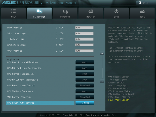156x117 pixels.
Task: Select the highlighted CPU Power Duty Control row
Action: pos(40,103)
